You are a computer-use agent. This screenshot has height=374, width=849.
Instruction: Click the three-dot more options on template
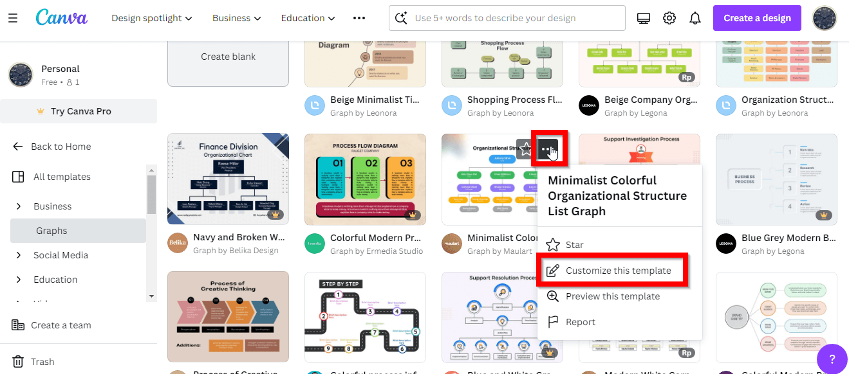548,150
